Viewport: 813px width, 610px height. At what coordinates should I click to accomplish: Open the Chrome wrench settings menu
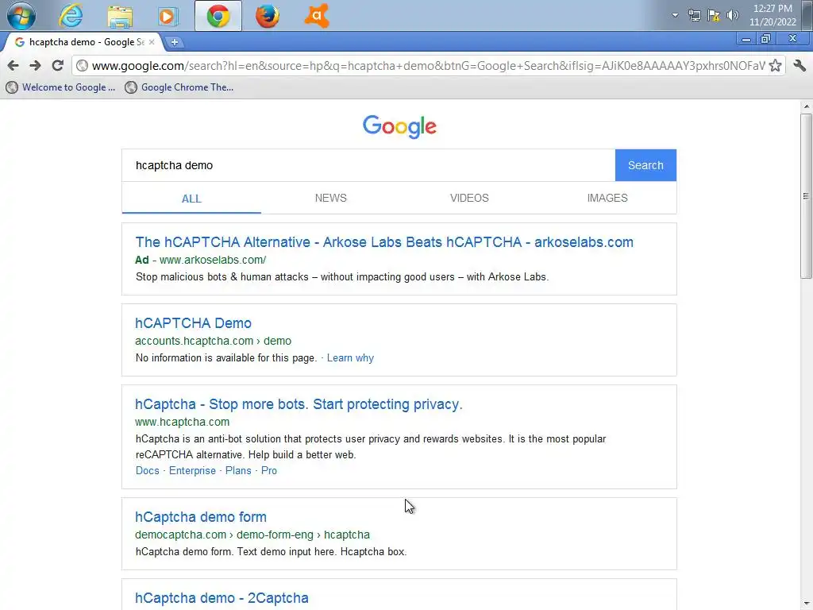click(800, 65)
